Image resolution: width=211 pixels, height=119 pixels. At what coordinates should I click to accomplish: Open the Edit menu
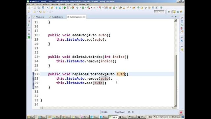(x=33, y=4)
